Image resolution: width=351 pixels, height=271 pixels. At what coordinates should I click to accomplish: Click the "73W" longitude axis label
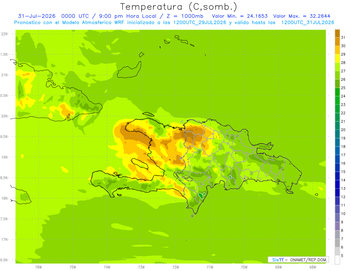[x=141, y=267]
